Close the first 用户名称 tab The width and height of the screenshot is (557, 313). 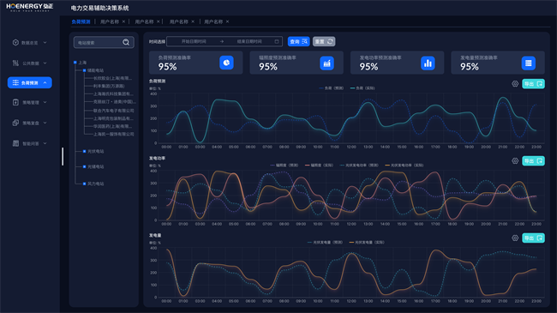point(123,21)
